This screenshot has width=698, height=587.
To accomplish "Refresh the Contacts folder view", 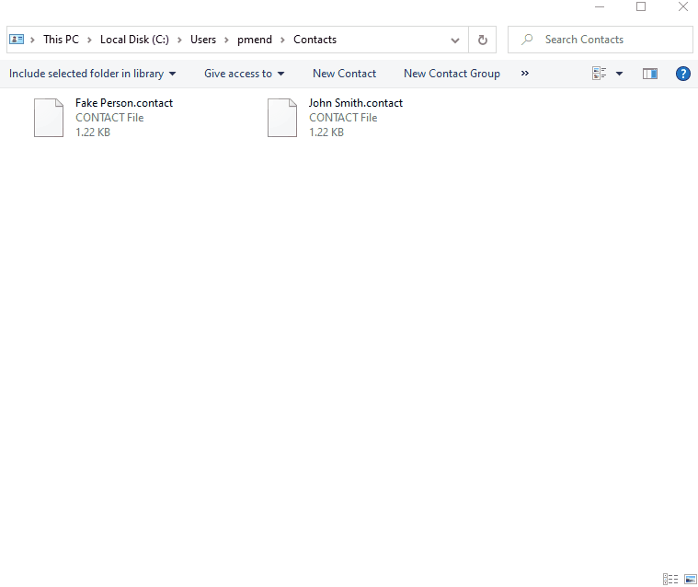I will coord(482,40).
